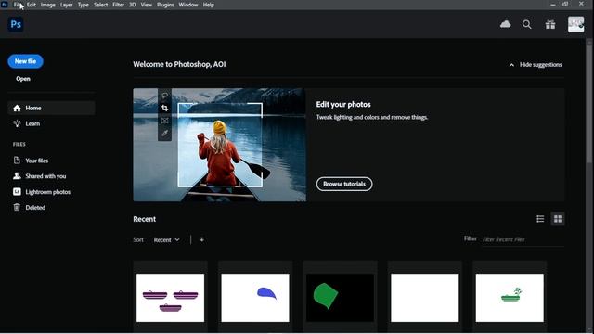Click the Home house icon

pyautogui.click(x=17, y=109)
